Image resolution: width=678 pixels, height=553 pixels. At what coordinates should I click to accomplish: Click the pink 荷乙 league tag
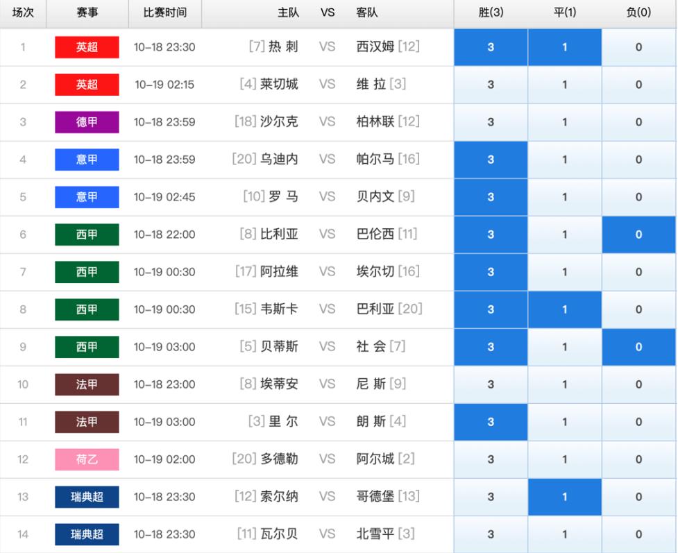(87, 459)
